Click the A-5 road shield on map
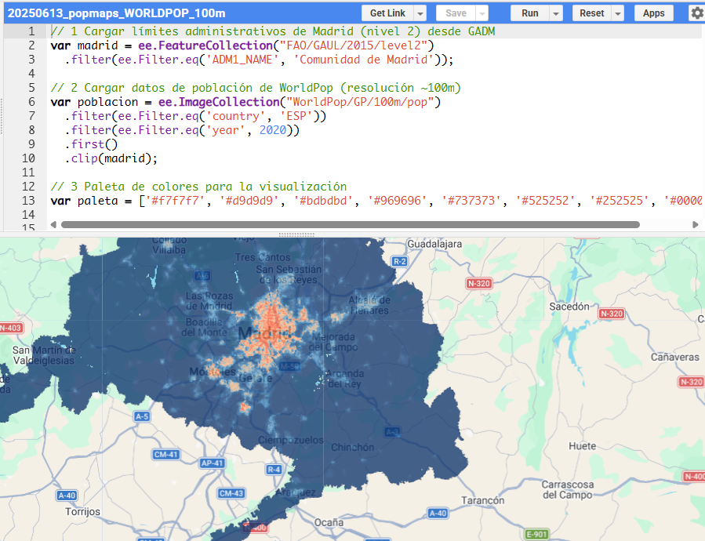The height and width of the screenshot is (541, 705). 142,416
